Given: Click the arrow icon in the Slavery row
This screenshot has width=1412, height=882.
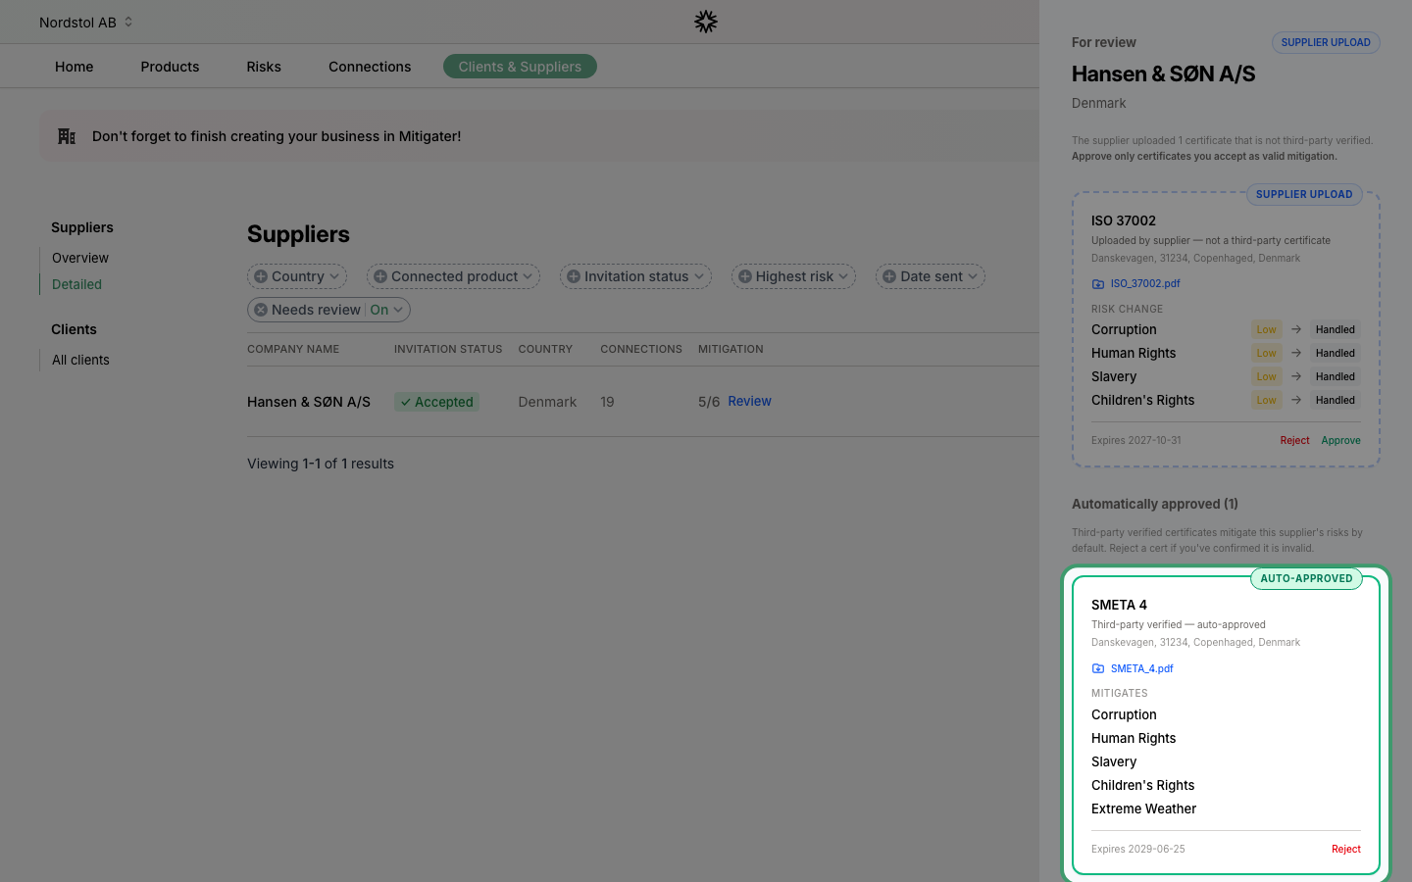Looking at the screenshot, I should (x=1296, y=376).
